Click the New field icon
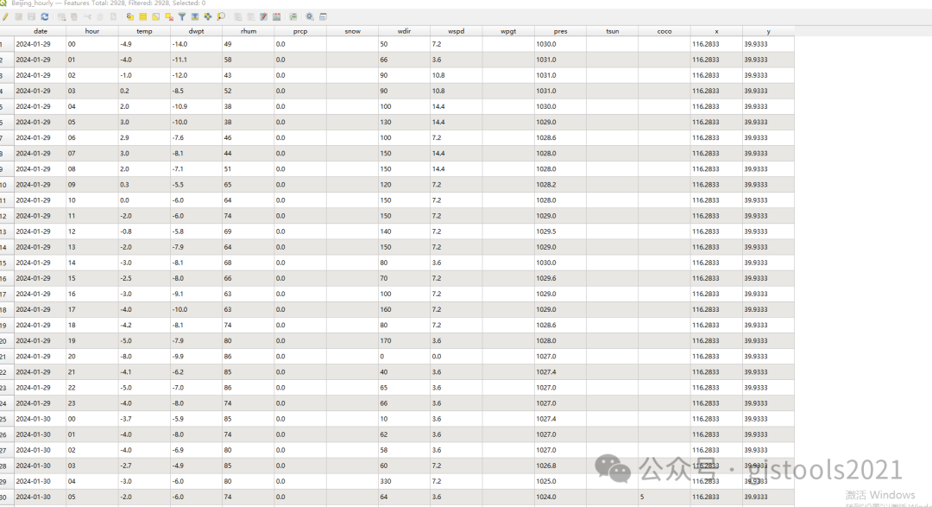The width and height of the screenshot is (932, 507). pyautogui.click(x=238, y=16)
